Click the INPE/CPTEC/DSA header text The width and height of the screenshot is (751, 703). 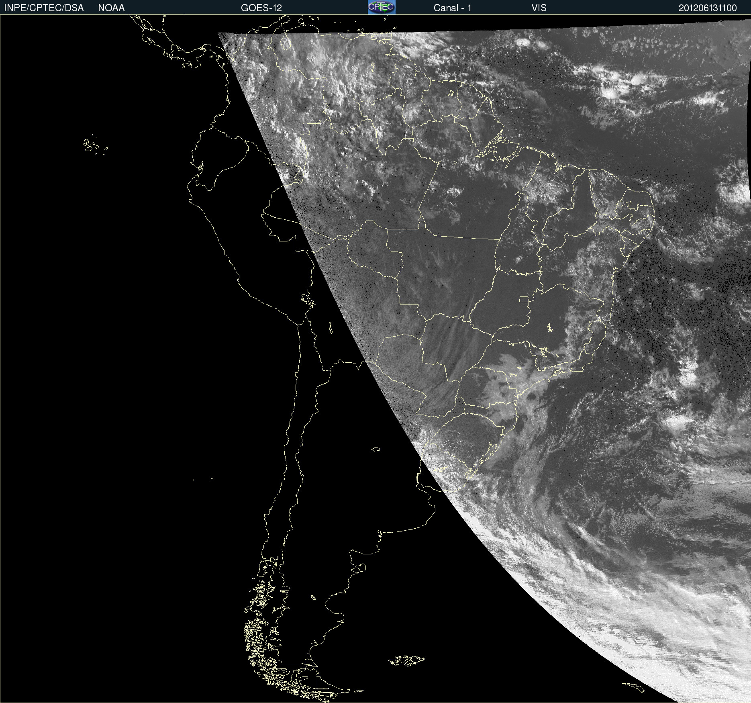[44, 8]
